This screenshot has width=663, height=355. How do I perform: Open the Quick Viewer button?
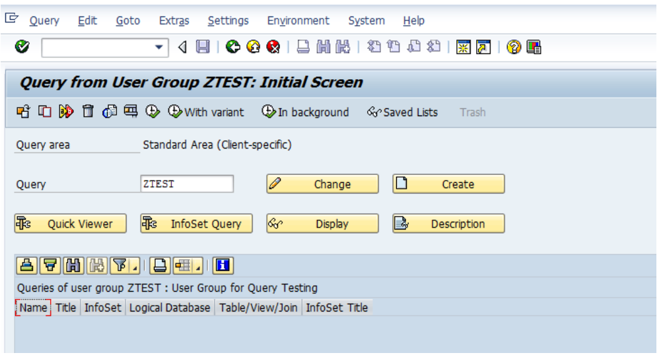point(70,223)
